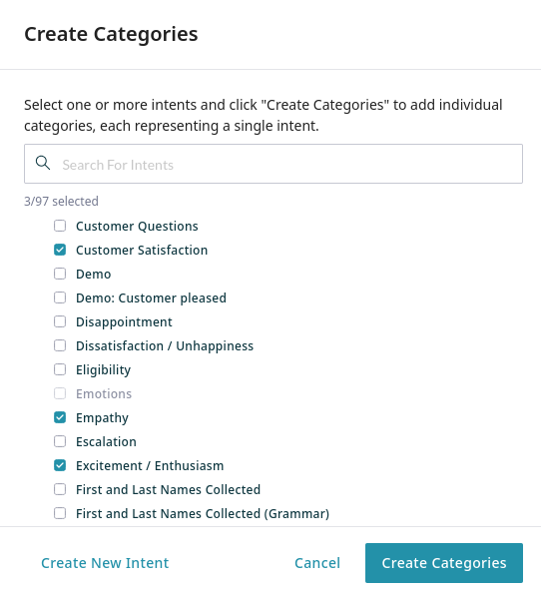Click the Customer Satisfaction label text
541x592 pixels.
(x=142, y=250)
